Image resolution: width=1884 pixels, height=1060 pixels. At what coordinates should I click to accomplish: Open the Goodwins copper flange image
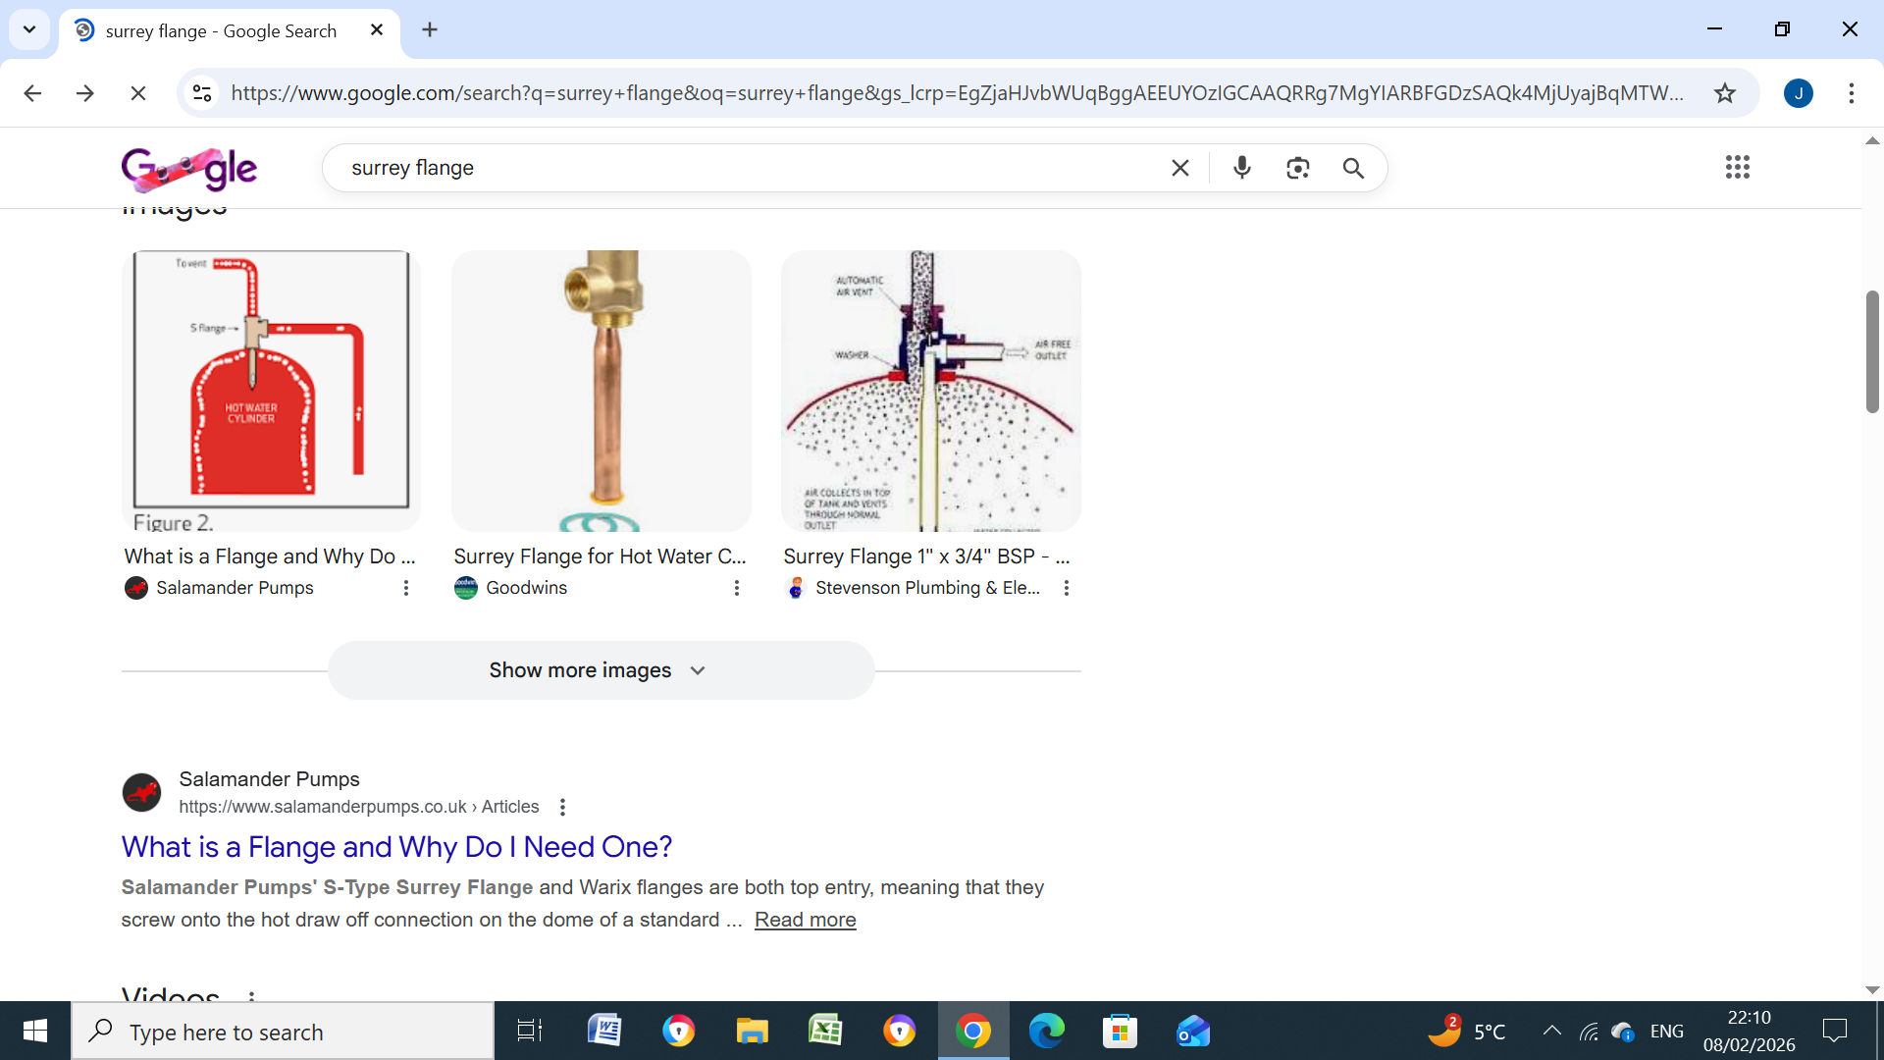click(x=601, y=391)
